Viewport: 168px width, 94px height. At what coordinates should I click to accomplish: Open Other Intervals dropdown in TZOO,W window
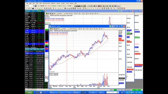pyautogui.click(x=73, y=29)
